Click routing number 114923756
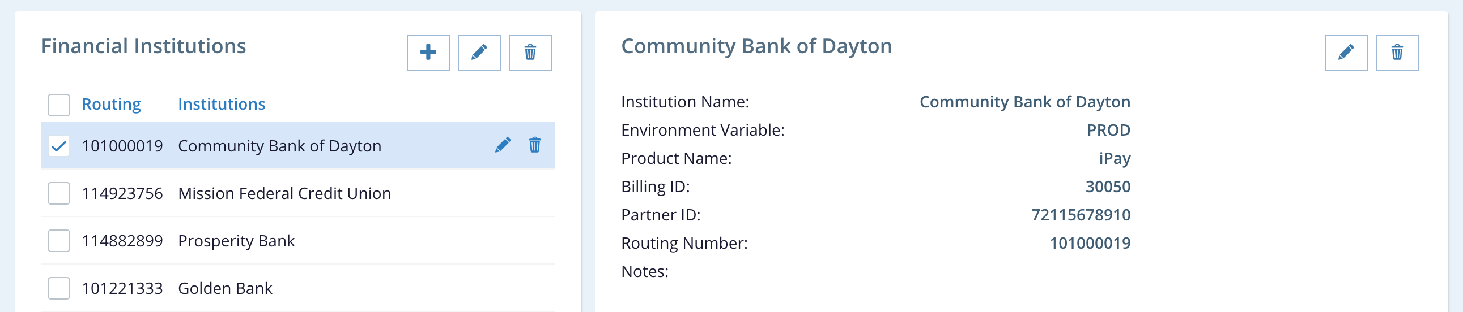This screenshot has height=312, width=1463. tap(122, 194)
